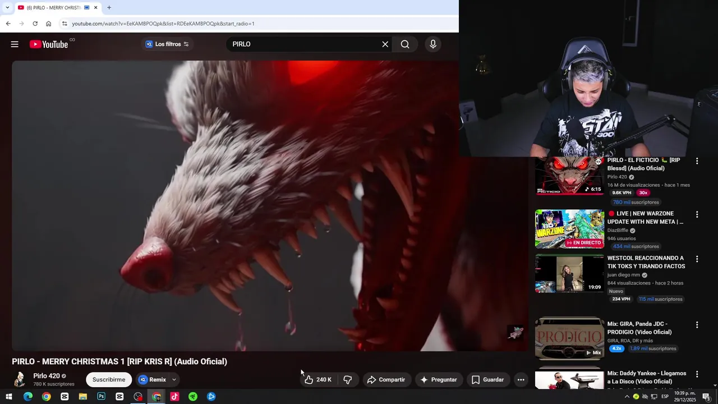Open options for LIVE WARZONE stream
The height and width of the screenshot is (404, 718).
pyautogui.click(x=697, y=214)
